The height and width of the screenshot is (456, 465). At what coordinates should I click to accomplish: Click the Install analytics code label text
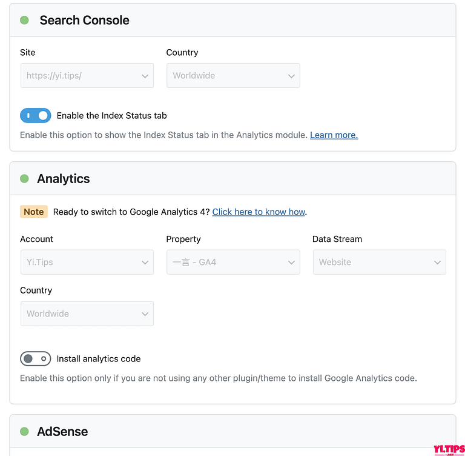pyautogui.click(x=99, y=359)
